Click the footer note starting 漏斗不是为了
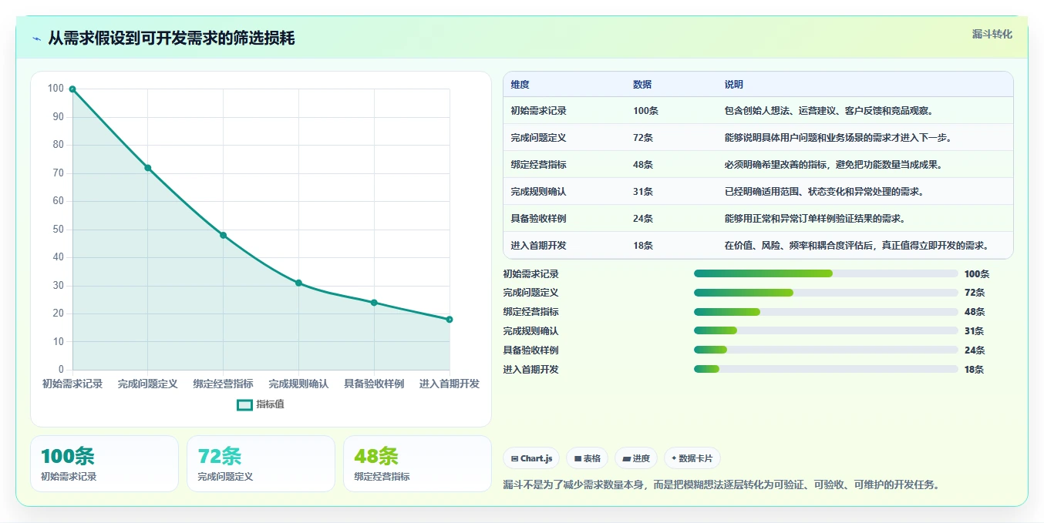 pos(722,485)
